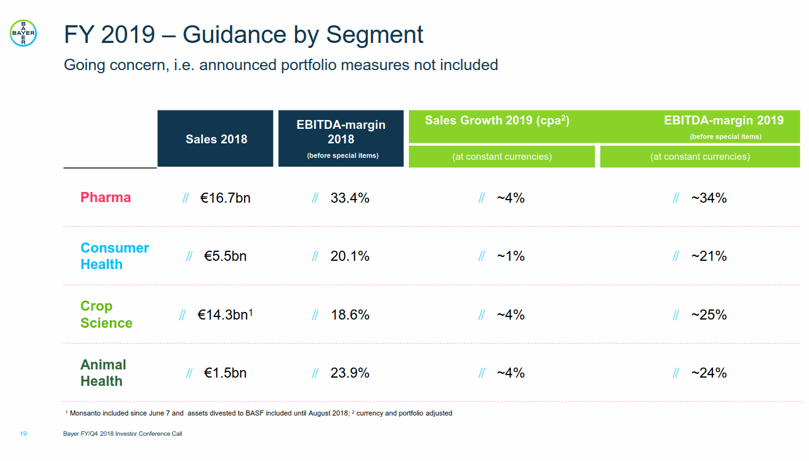Screen dimensions: 809x461
Task: Select the 20.1% margin value
Action: 350,256
